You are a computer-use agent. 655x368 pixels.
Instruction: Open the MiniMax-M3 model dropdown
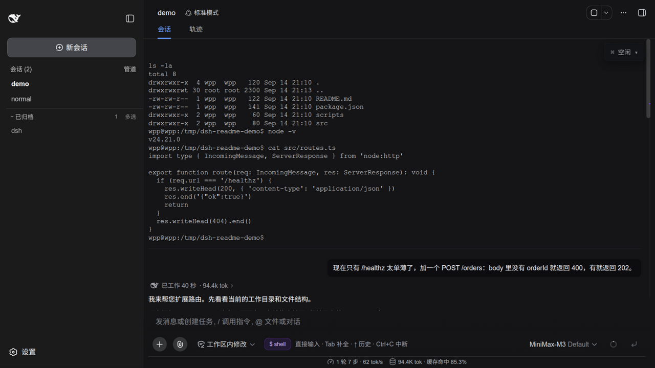pos(563,344)
